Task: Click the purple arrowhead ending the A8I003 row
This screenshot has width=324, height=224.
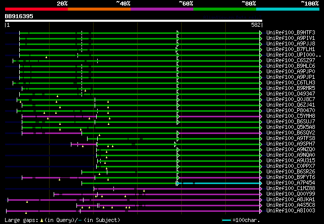Action: [x=261, y=211]
